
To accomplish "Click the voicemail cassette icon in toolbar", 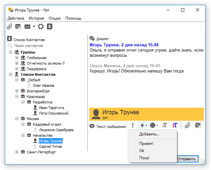I will pos(27,26).
